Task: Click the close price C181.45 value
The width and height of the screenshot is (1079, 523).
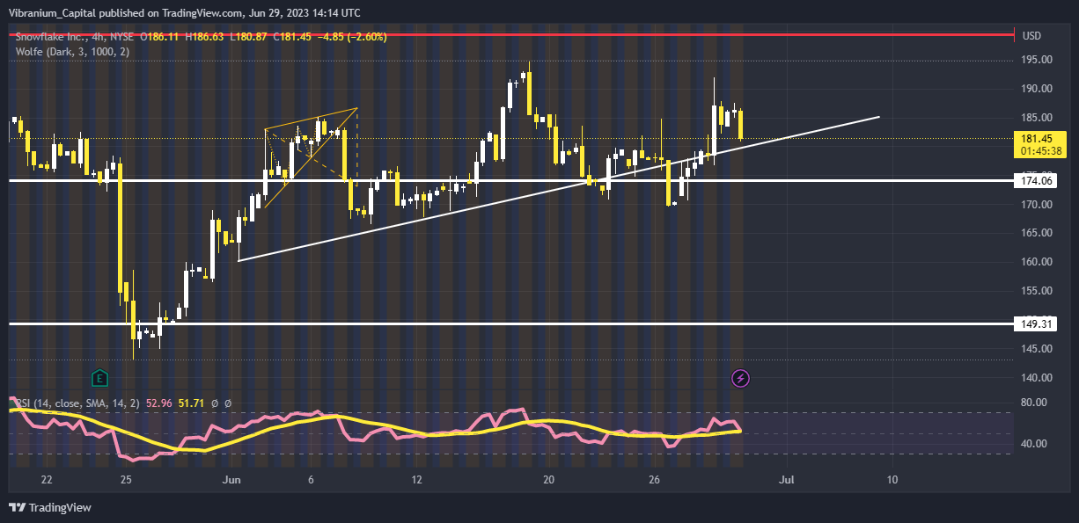Action: pyautogui.click(x=291, y=36)
